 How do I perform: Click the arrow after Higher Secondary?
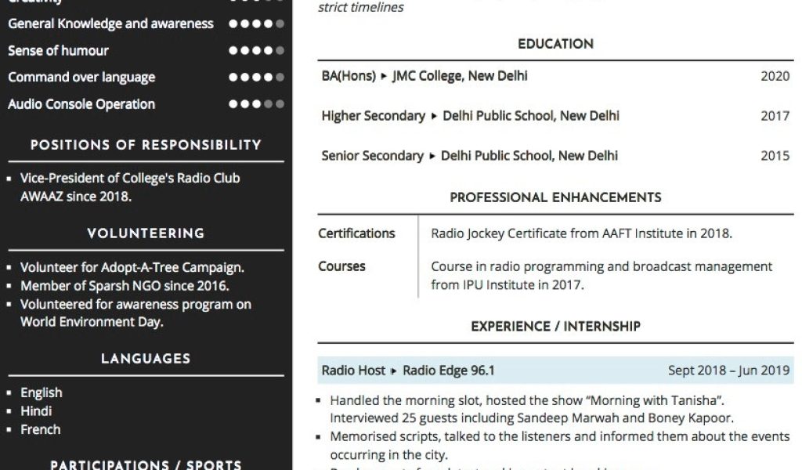point(434,116)
